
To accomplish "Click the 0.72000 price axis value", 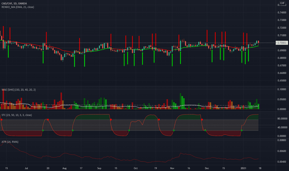I will coord(282,28).
